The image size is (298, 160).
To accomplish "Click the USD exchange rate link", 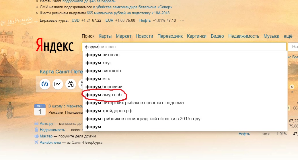I will (x=75, y=20).
